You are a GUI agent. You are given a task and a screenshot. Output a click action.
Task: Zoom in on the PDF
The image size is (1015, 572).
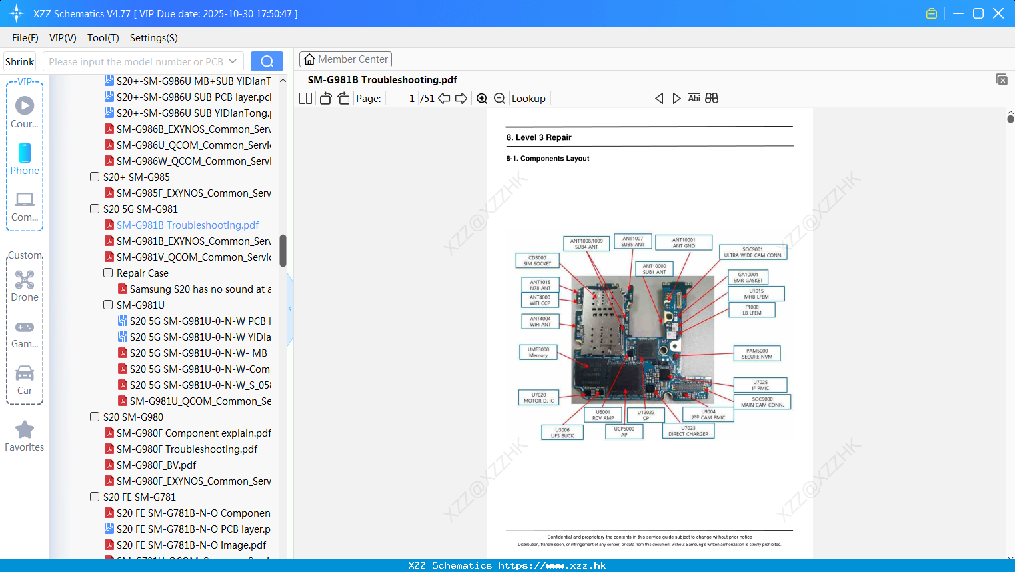pyautogui.click(x=482, y=99)
